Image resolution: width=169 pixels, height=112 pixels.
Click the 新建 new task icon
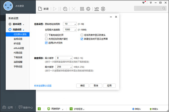40,9
